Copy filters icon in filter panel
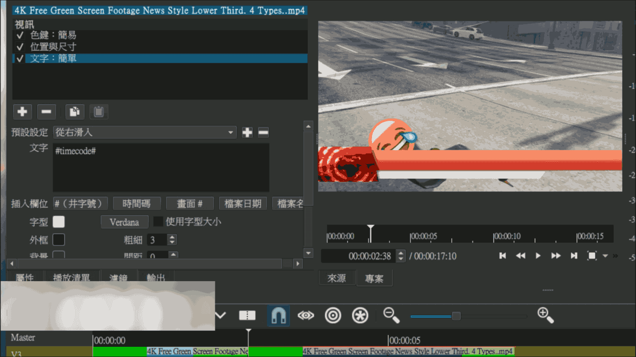The height and width of the screenshot is (357, 636). (74, 112)
